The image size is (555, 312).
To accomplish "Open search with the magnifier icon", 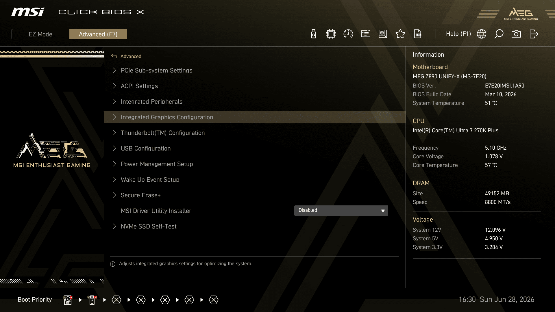I will pos(499,34).
